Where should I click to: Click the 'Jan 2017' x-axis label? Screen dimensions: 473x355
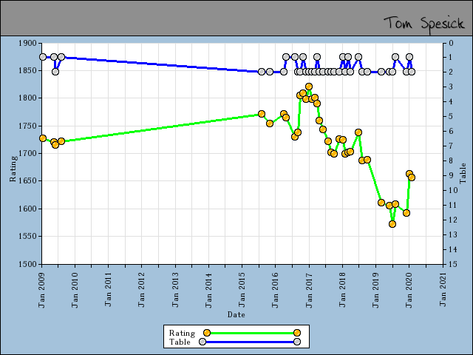point(309,290)
